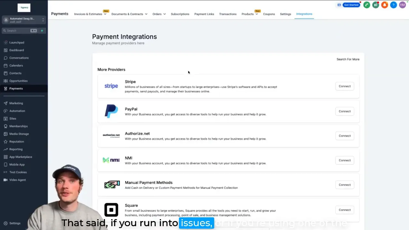Click the lightning quick-action icon beside search
This screenshot has width=409, height=230.
(42, 31)
